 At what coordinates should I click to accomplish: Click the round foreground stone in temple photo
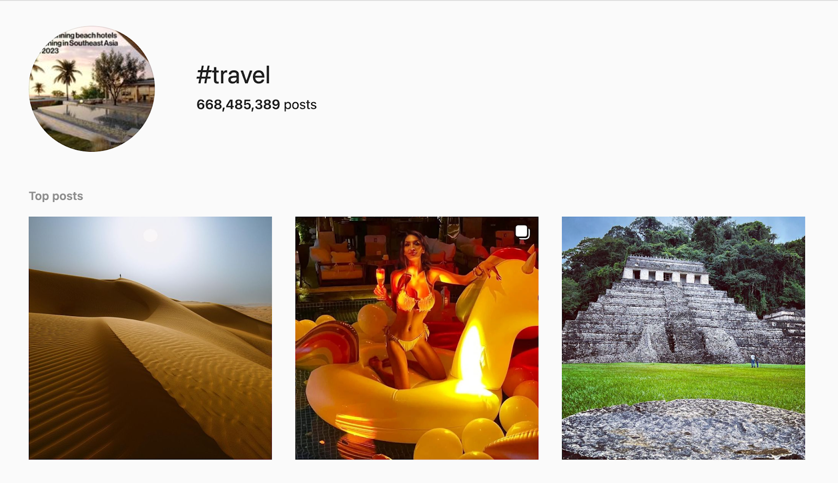(683, 430)
